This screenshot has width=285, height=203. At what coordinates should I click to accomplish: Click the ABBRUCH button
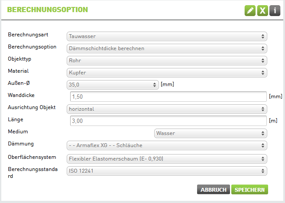tap(214, 190)
